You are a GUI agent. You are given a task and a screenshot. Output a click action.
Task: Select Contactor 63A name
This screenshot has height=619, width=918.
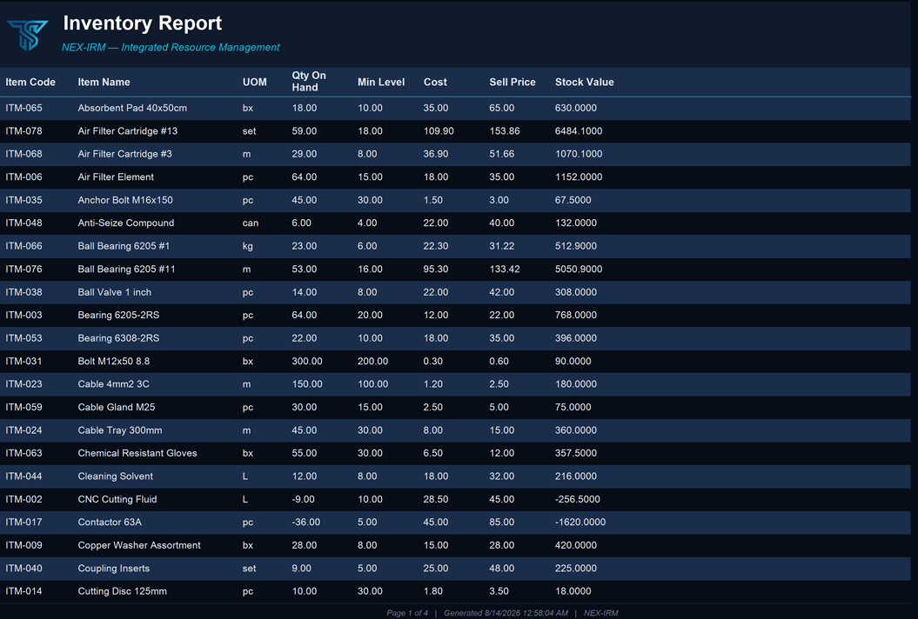pos(110,522)
